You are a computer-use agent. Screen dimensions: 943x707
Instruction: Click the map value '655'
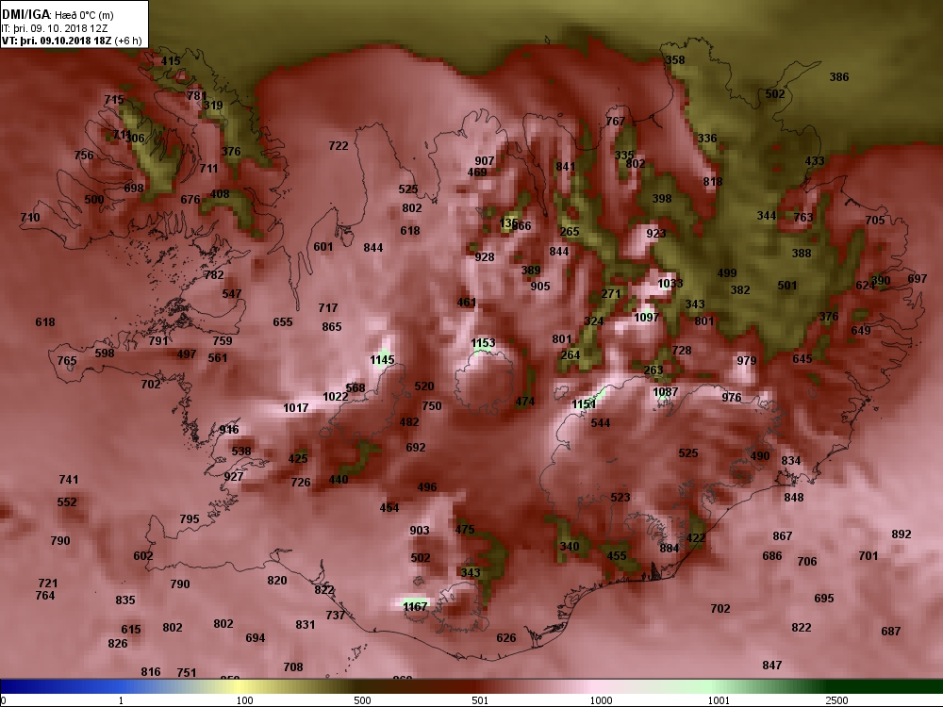point(283,322)
